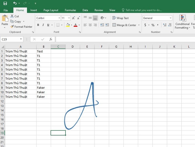
Task: Open the Formulas ribbon tab
Action: (70, 10)
